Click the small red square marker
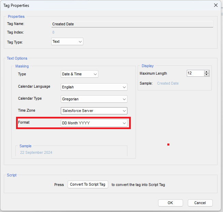223x212 pixels. click(168, 145)
